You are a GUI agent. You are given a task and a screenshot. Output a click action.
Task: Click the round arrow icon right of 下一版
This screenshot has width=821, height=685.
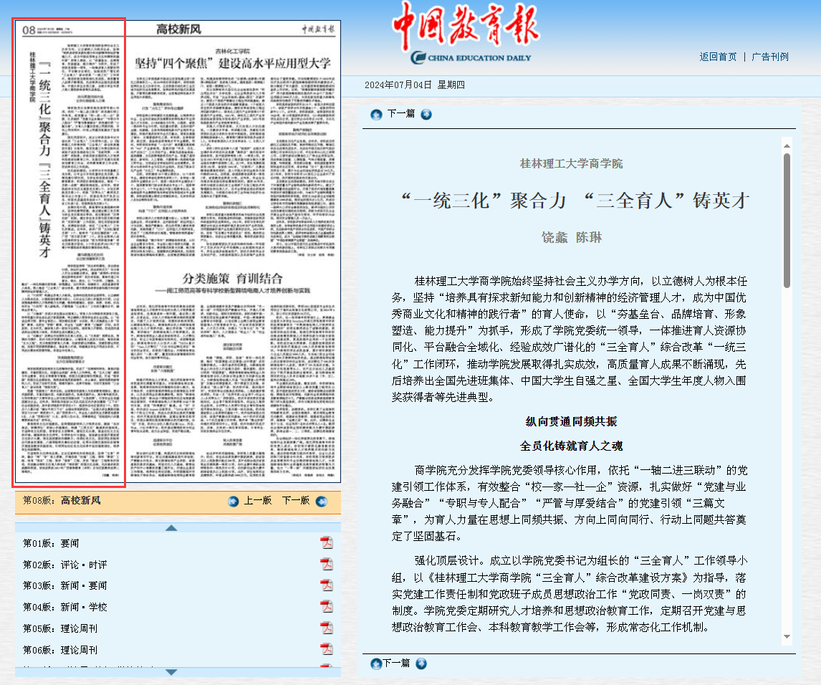coord(321,501)
